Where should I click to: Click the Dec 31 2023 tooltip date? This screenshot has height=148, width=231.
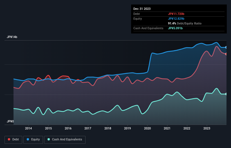click(142, 9)
